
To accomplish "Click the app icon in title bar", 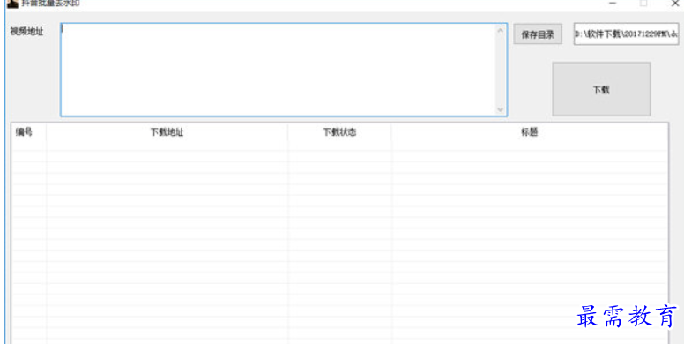I will [x=12, y=4].
